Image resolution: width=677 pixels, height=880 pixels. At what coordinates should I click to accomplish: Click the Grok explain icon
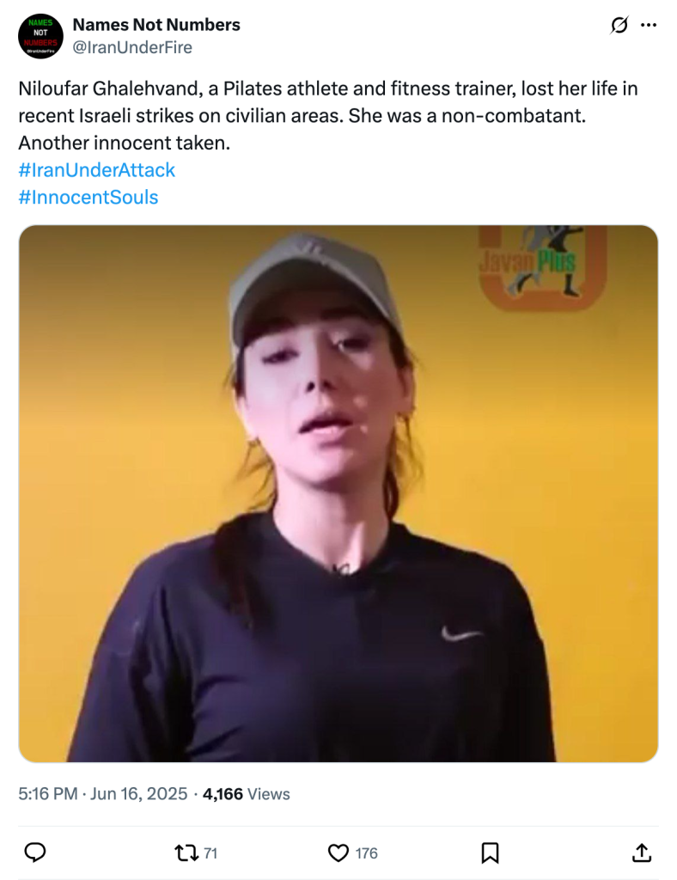(619, 25)
